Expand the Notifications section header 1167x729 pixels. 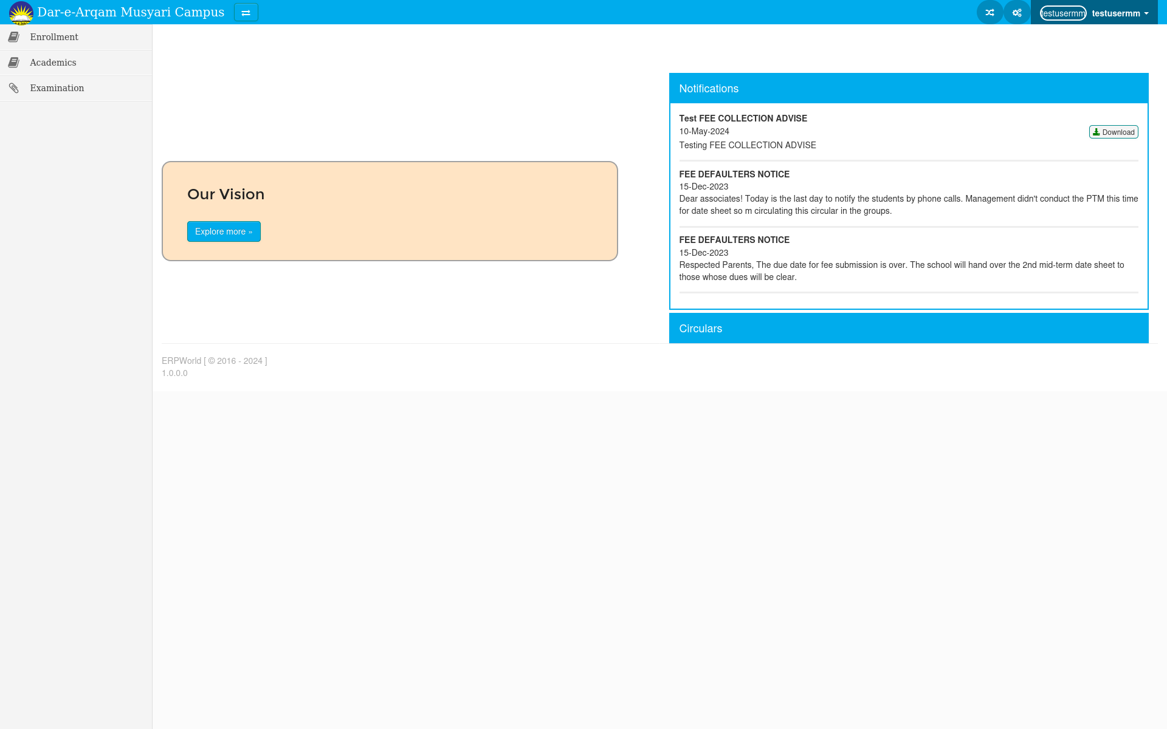tap(709, 89)
